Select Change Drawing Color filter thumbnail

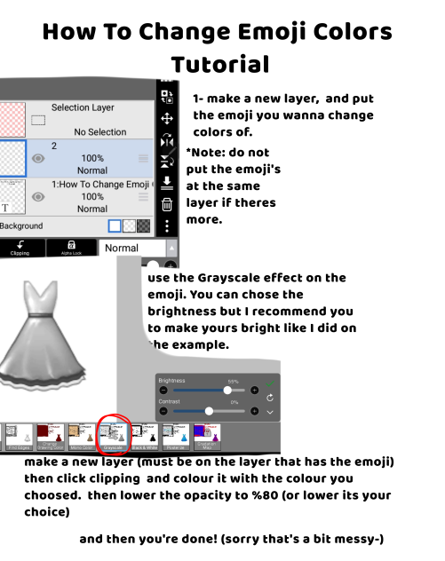coord(51,437)
